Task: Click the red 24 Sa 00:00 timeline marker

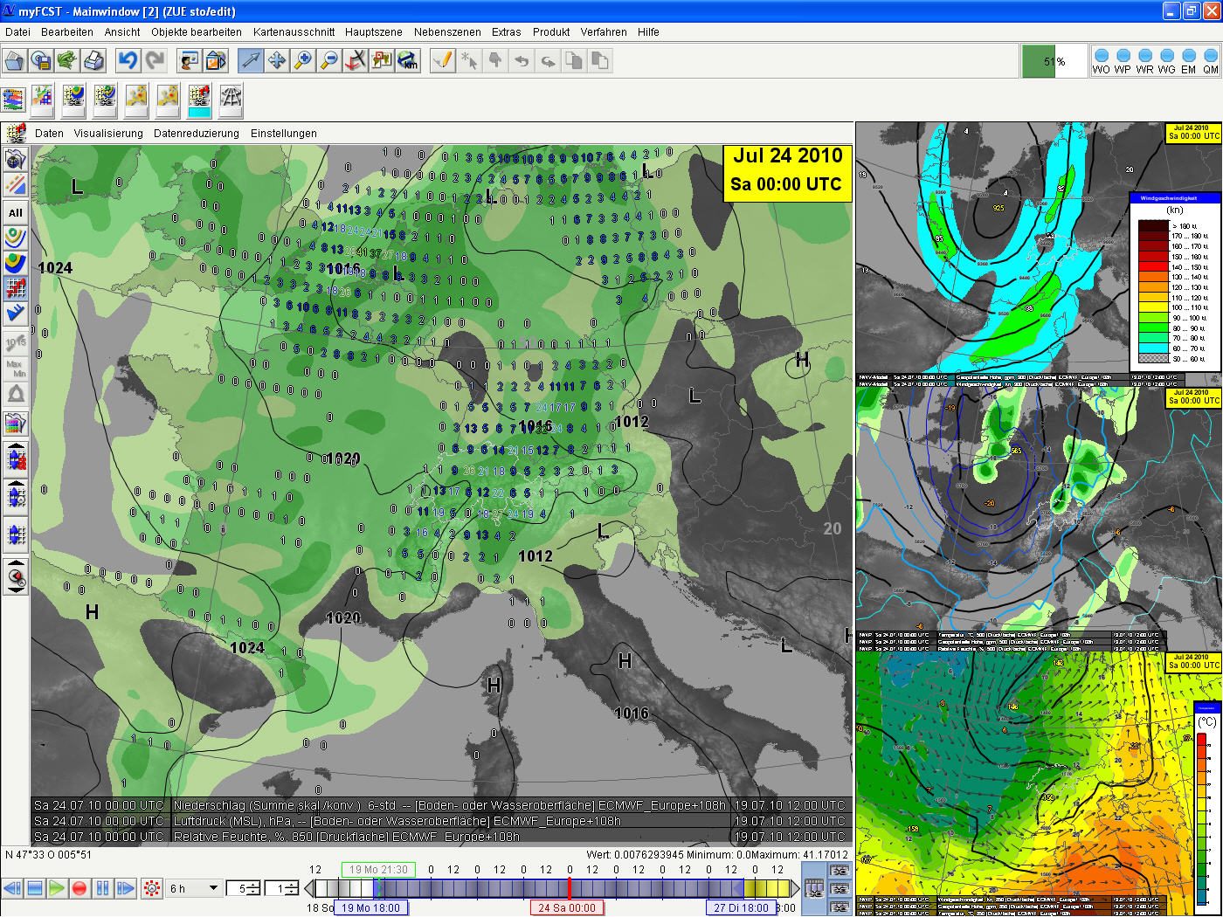Action: coord(566,907)
